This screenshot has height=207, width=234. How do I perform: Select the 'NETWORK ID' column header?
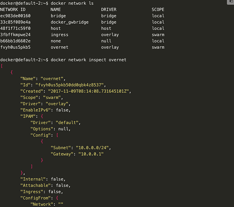click(x=13, y=10)
